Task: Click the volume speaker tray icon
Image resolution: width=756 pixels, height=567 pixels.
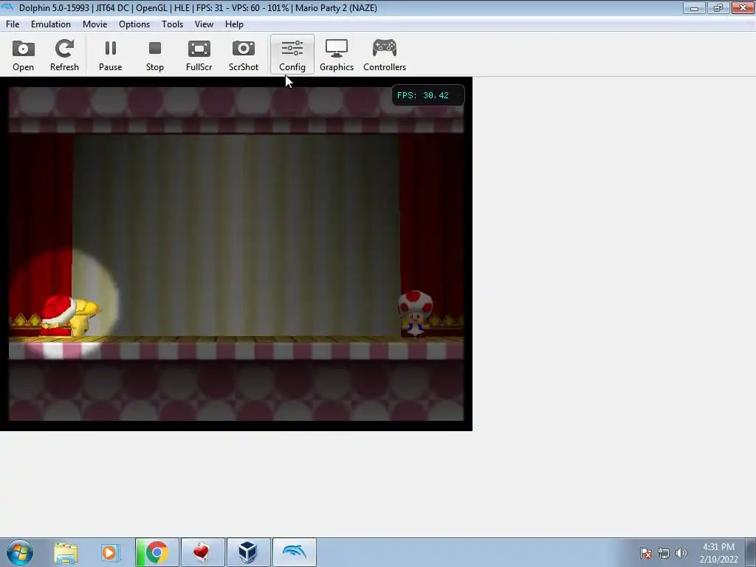Action: point(681,553)
